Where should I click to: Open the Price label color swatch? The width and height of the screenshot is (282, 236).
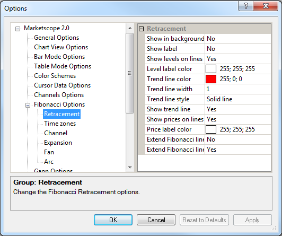pyautogui.click(x=211, y=129)
